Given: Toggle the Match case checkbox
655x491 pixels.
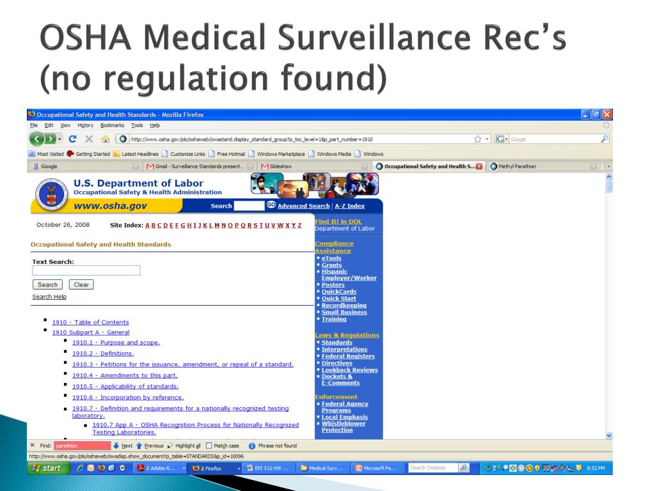Looking at the screenshot, I should coord(209,446).
